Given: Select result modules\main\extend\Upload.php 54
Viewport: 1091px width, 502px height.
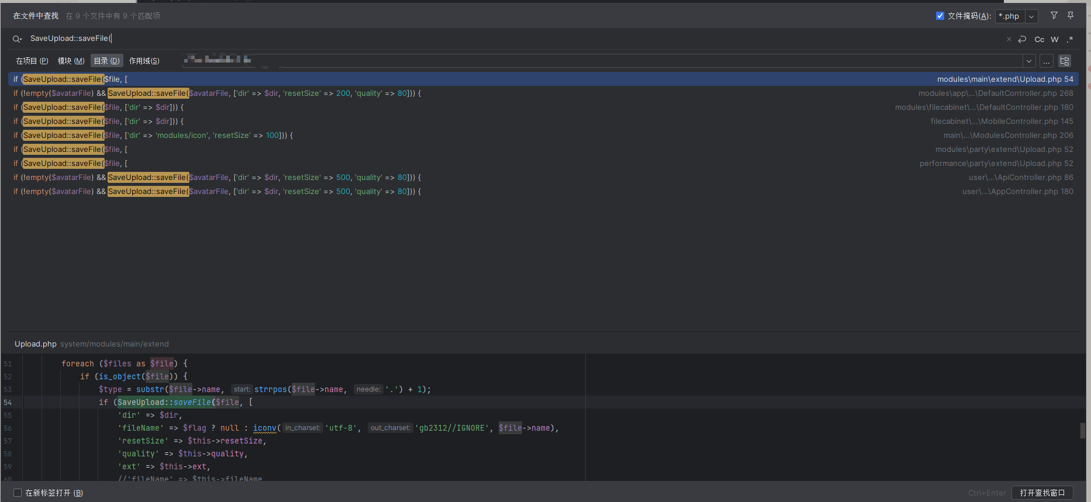Looking at the screenshot, I should pyautogui.click(x=543, y=79).
